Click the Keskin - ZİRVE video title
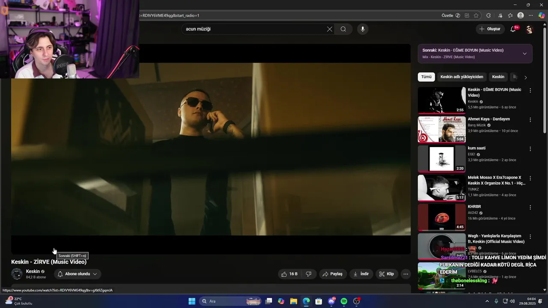548x308 pixels. pyautogui.click(x=49, y=262)
